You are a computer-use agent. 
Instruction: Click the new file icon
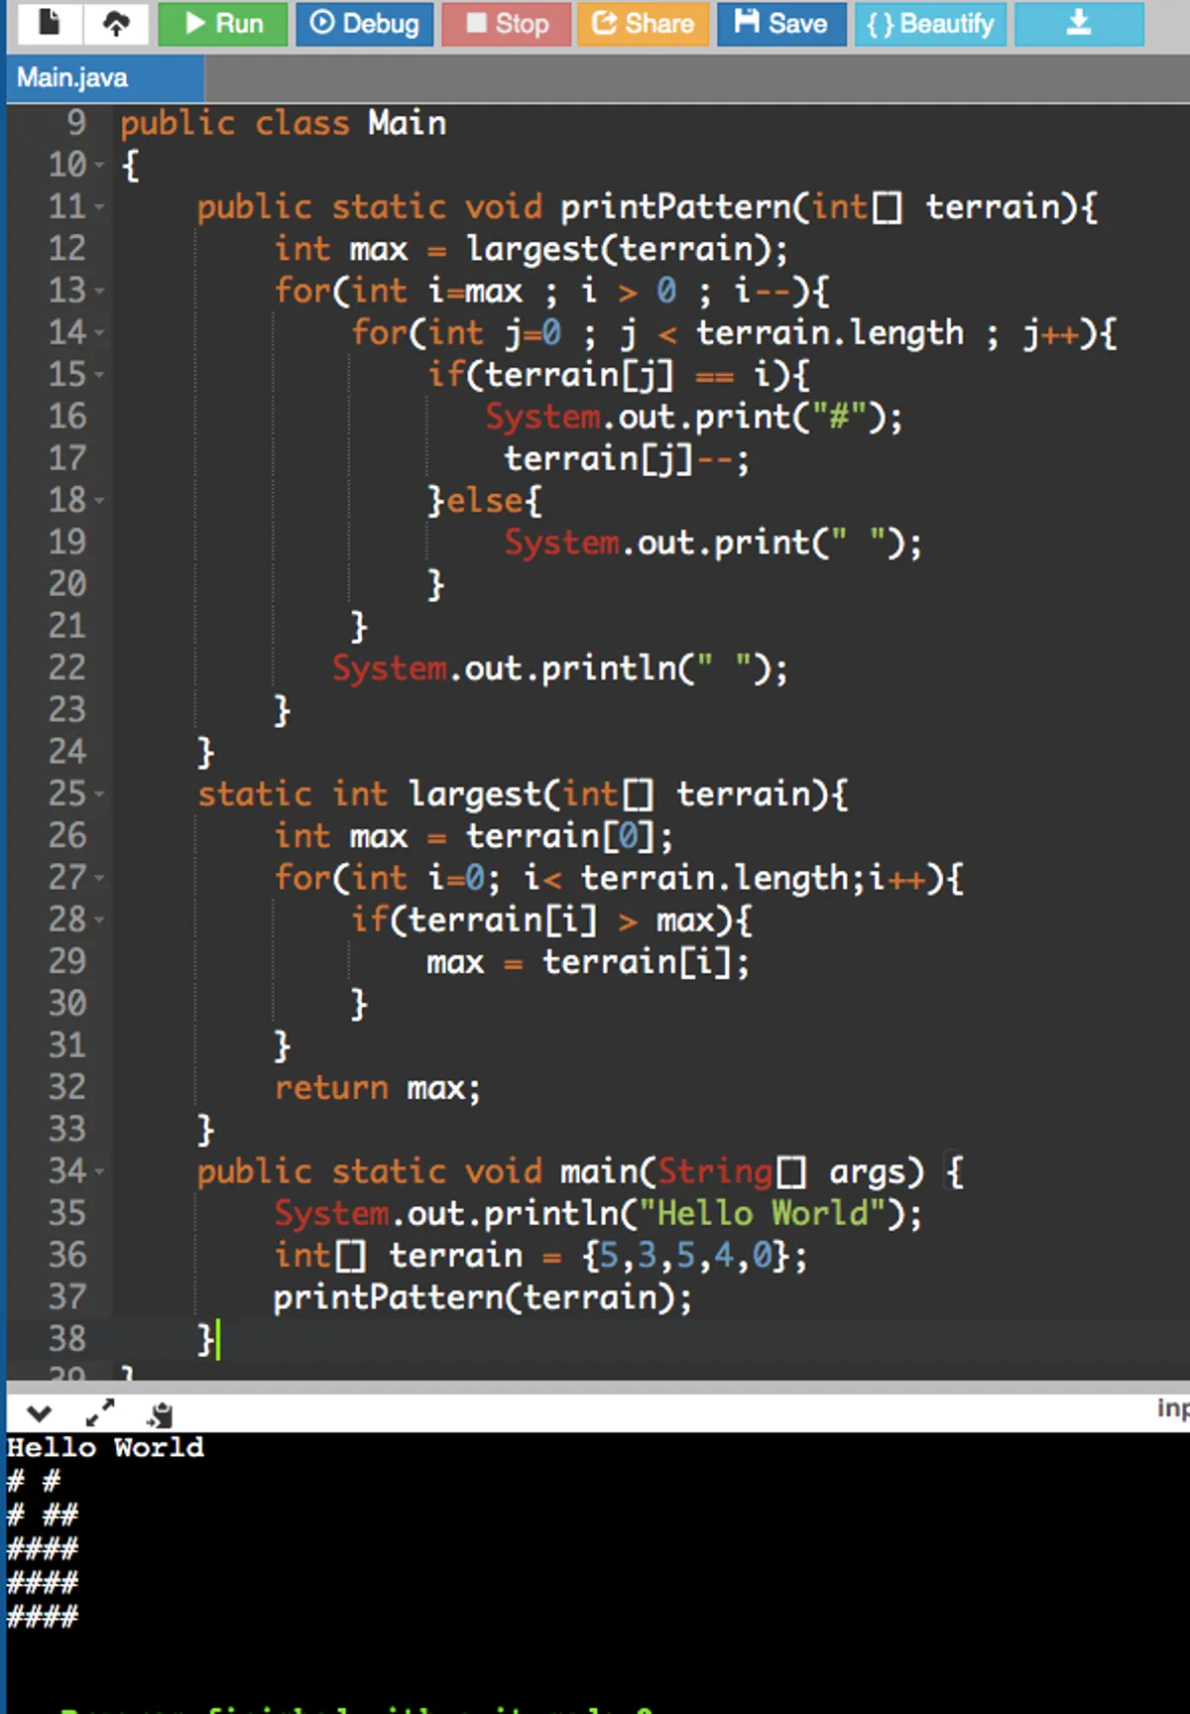click(x=48, y=23)
